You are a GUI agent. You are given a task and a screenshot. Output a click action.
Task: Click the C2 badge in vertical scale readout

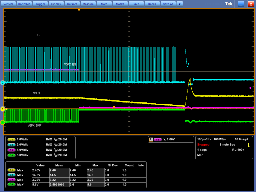pos(11,145)
